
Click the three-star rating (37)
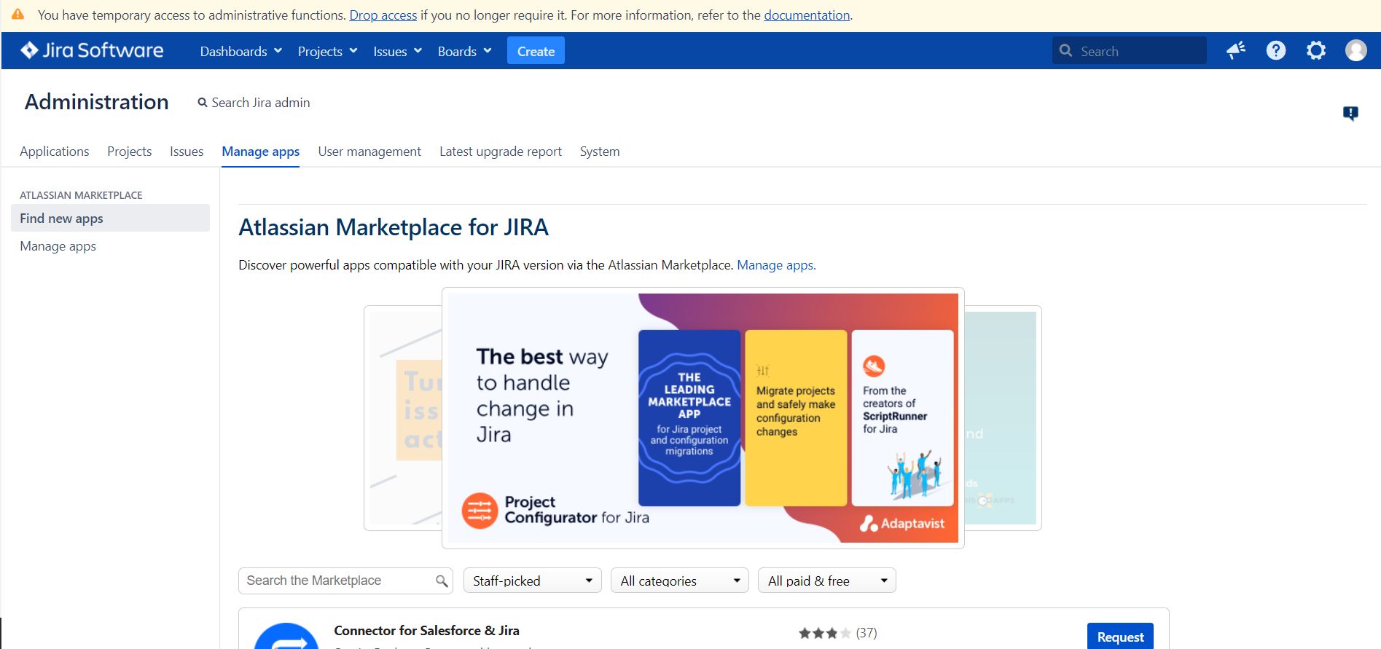(x=837, y=633)
